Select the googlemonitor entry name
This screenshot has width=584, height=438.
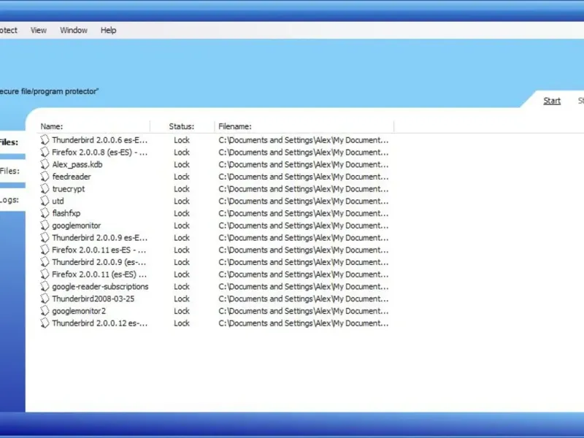point(77,226)
